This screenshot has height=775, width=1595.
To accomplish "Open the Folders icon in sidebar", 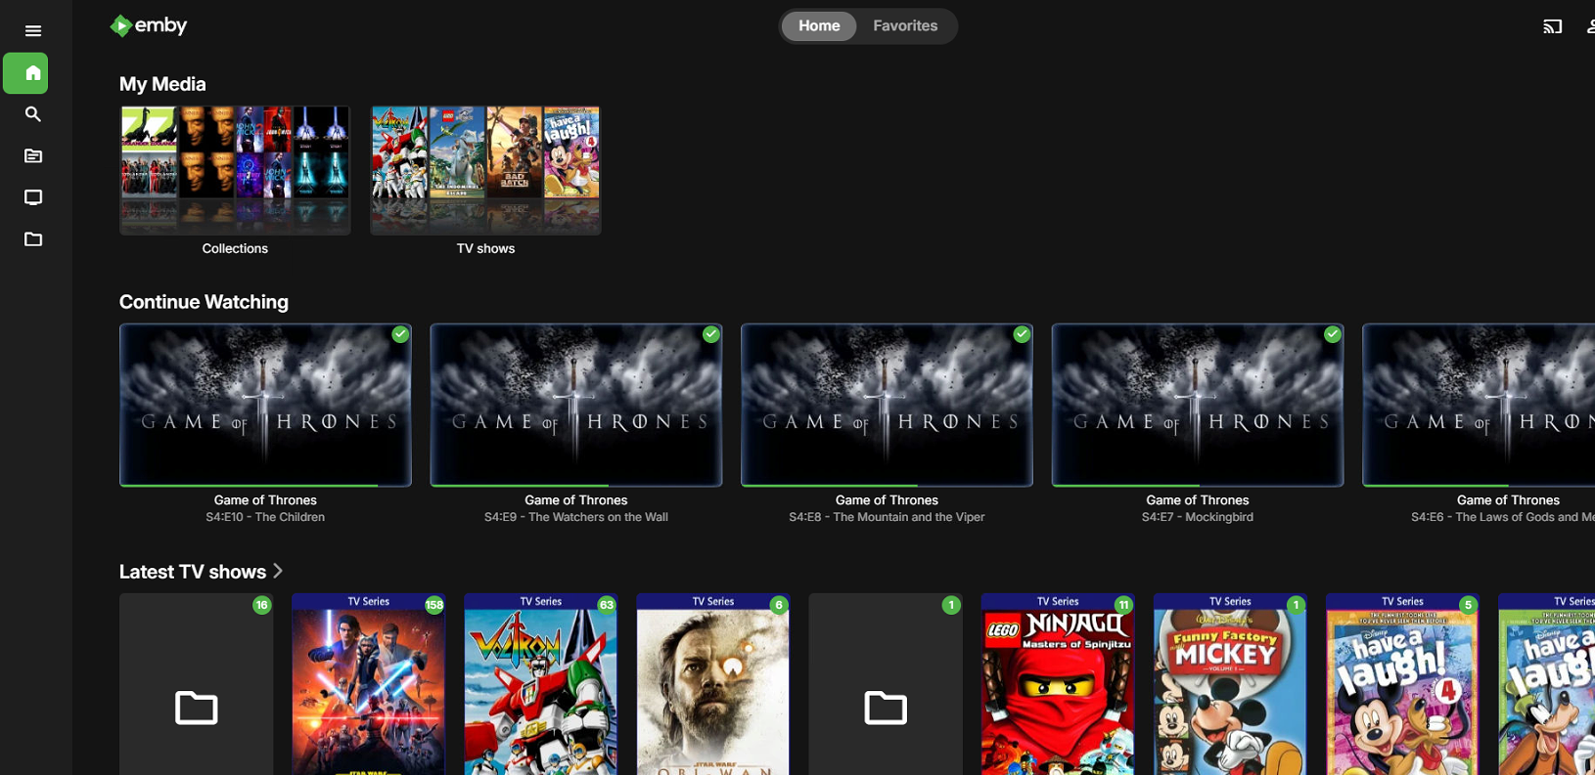I will pos(32,239).
